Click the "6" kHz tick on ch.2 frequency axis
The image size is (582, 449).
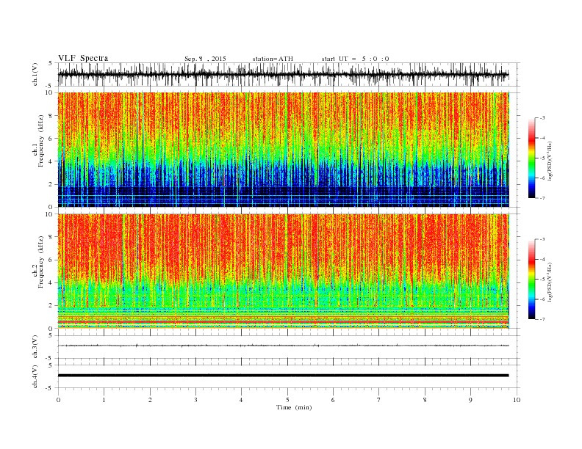pos(51,260)
